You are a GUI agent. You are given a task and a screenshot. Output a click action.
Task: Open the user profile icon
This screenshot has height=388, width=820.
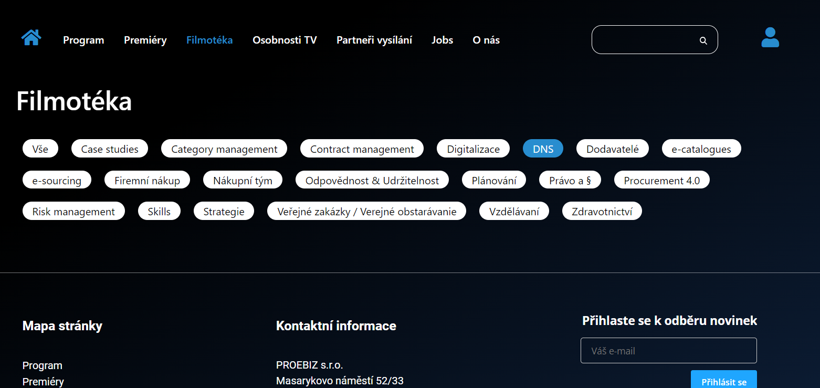coord(770,38)
